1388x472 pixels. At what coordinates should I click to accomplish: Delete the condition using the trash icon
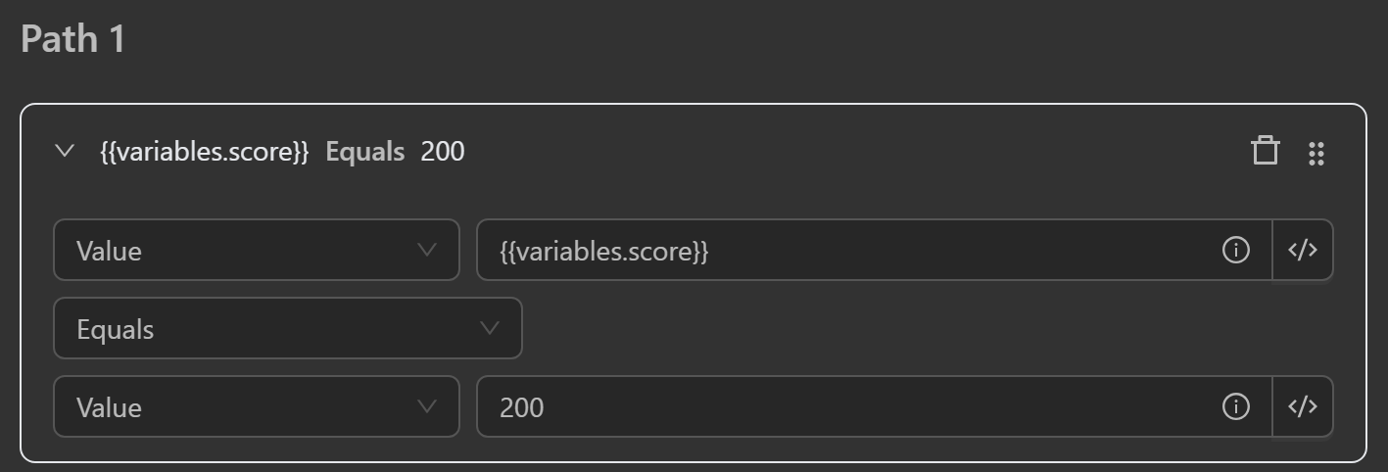[1265, 151]
